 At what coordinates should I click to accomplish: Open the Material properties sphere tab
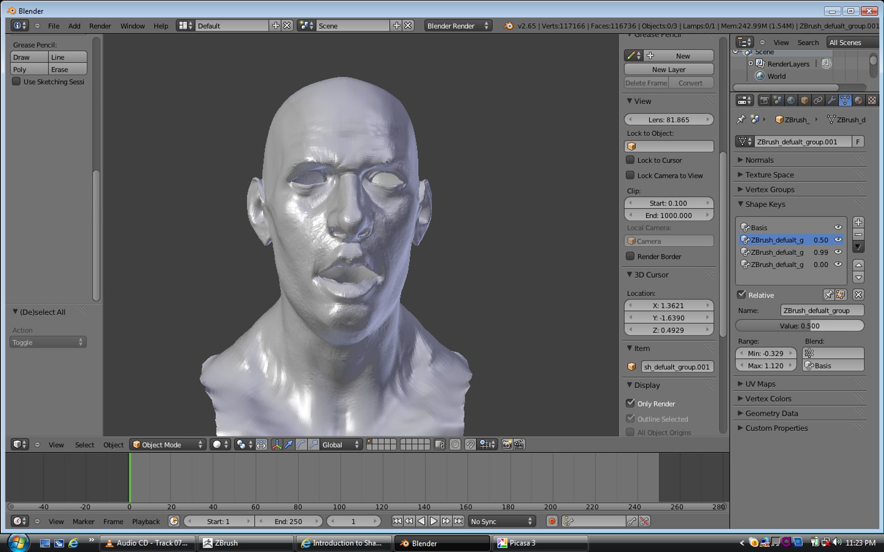point(858,101)
